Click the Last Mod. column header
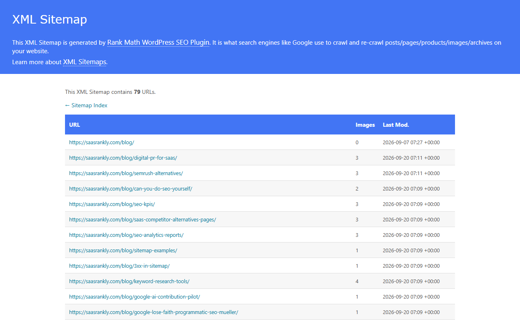Screen dimensions: 520x325 tap(396, 125)
